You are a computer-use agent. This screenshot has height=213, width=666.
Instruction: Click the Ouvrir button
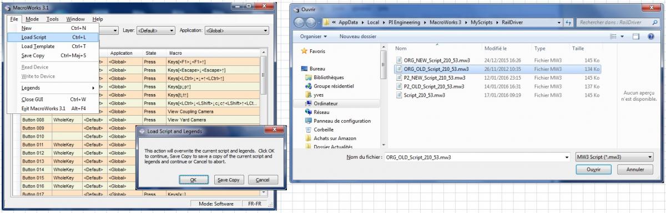pos(594,169)
